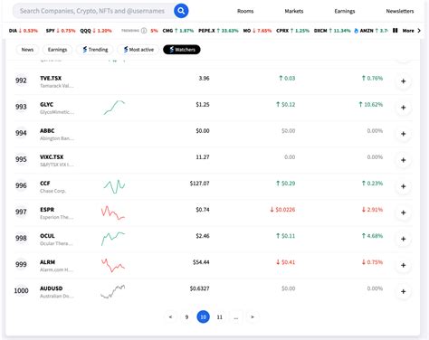Go to next page arrow

point(253,316)
